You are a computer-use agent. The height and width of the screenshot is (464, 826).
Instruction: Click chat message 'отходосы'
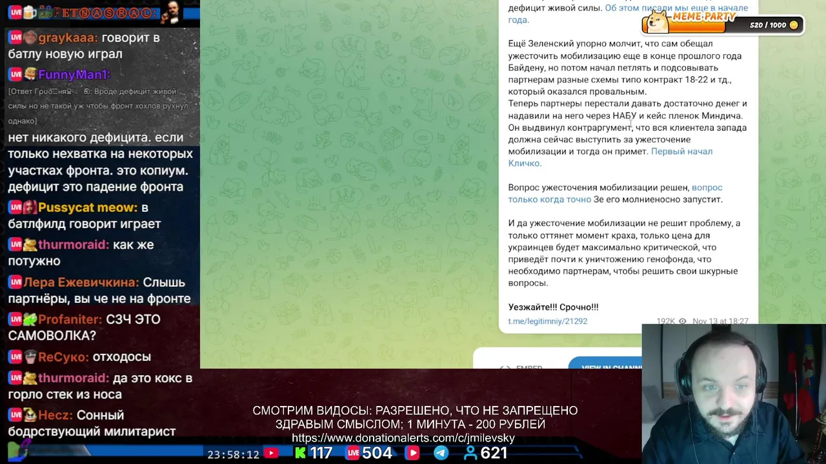pos(121,357)
